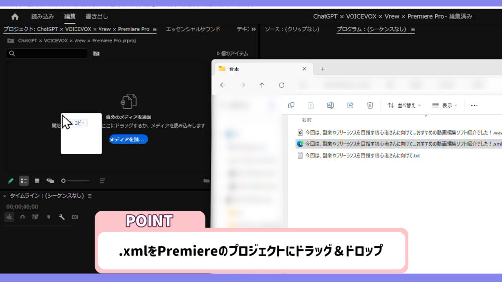Refresh the 台本 folder view
The image size is (502, 282).
[x=282, y=85]
